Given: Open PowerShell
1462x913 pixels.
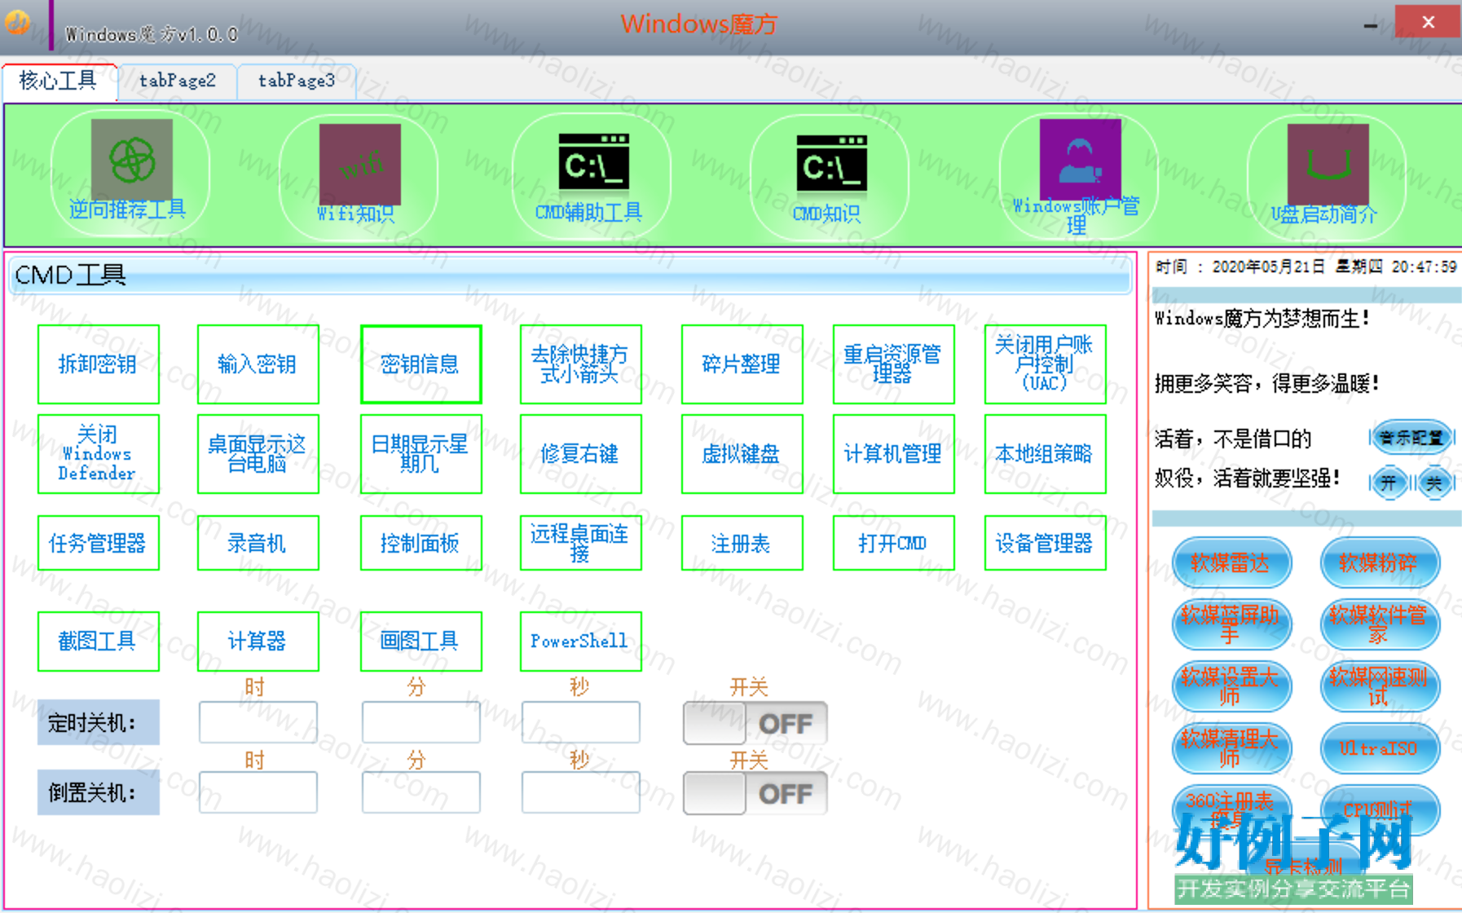Looking at the screenshot, I should (580, 642).
